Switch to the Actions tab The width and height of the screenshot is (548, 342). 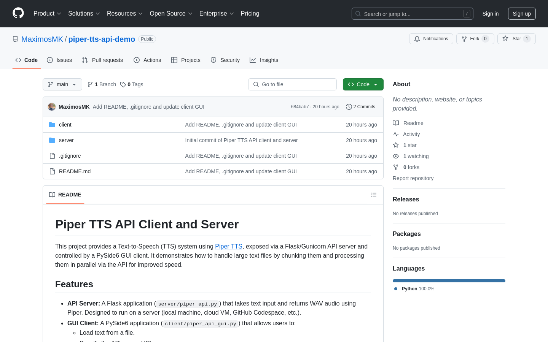coord(147,60)
